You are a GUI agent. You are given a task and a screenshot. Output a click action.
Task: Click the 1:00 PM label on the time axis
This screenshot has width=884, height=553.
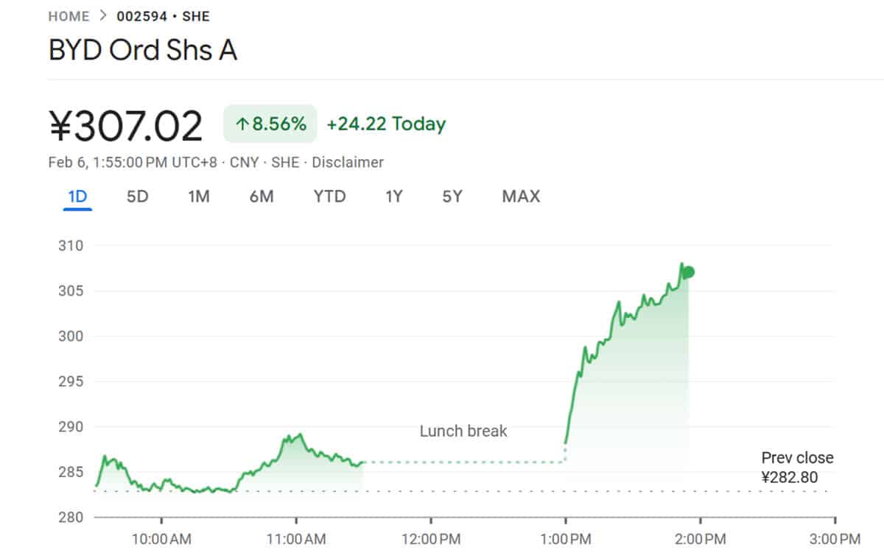565,540
